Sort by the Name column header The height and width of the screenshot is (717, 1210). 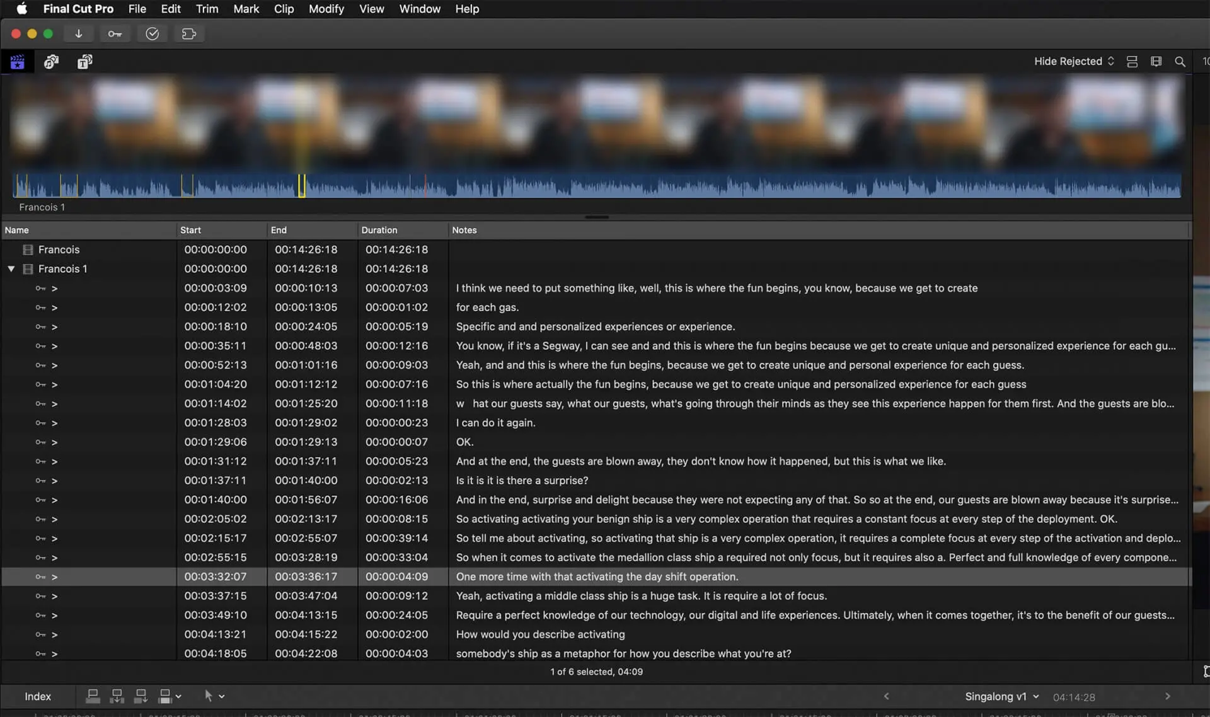click(x=89, y=230)
